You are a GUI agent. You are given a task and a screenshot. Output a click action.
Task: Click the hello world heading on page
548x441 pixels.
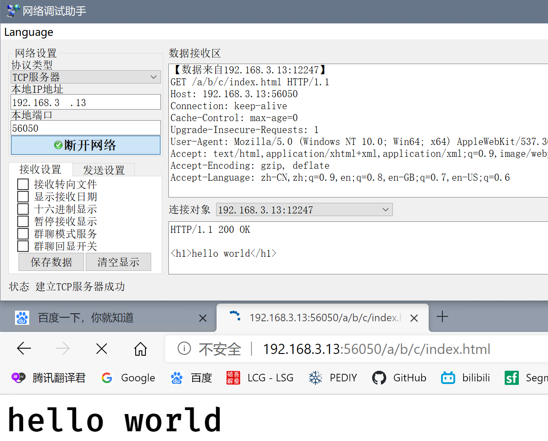(x=114, y=420)
